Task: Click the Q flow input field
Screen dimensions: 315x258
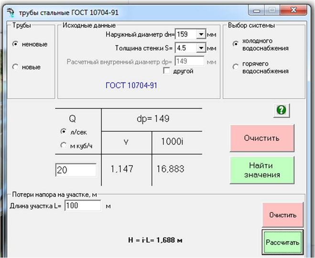Action: [76, 170]
